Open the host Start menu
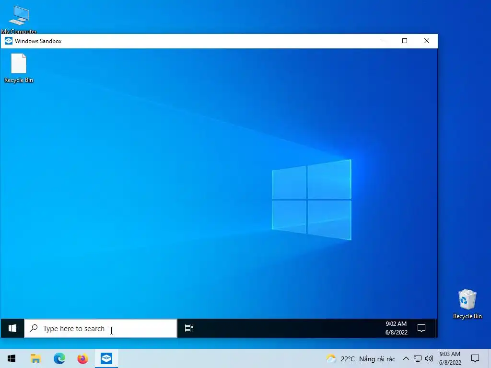This screenshot has width=491, height=368. point(12,358)
